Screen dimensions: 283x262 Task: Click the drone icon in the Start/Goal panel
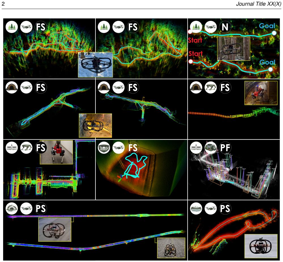coord(211,27)
